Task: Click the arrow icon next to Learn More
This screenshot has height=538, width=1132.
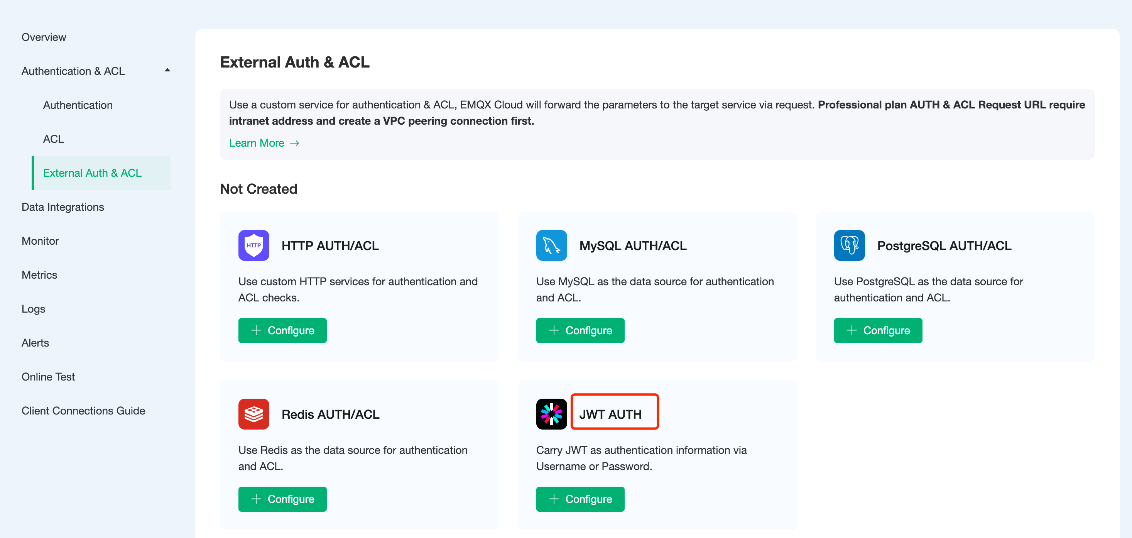Action: tap(294, 143)
